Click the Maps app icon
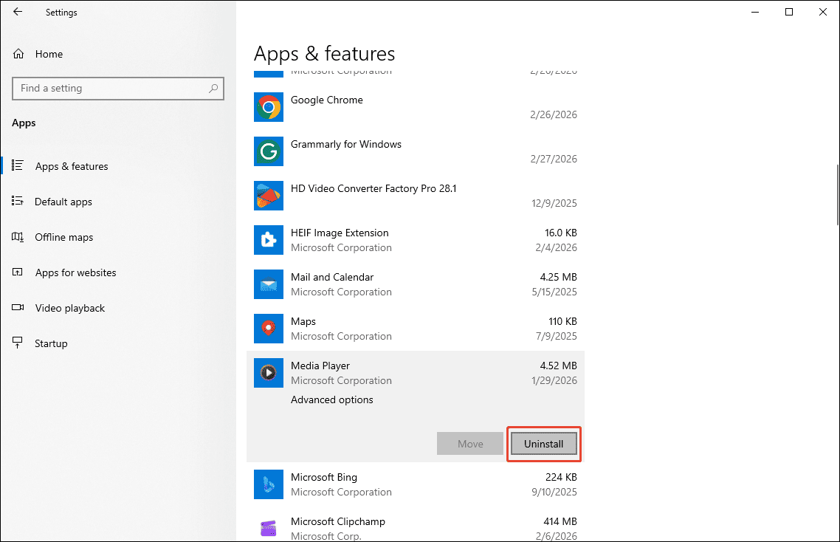Image resolution: width=840 pixels, height=542 pixels. pyautogui.click(x=269, y=329)
